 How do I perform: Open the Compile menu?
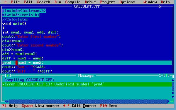click(73, 2)
